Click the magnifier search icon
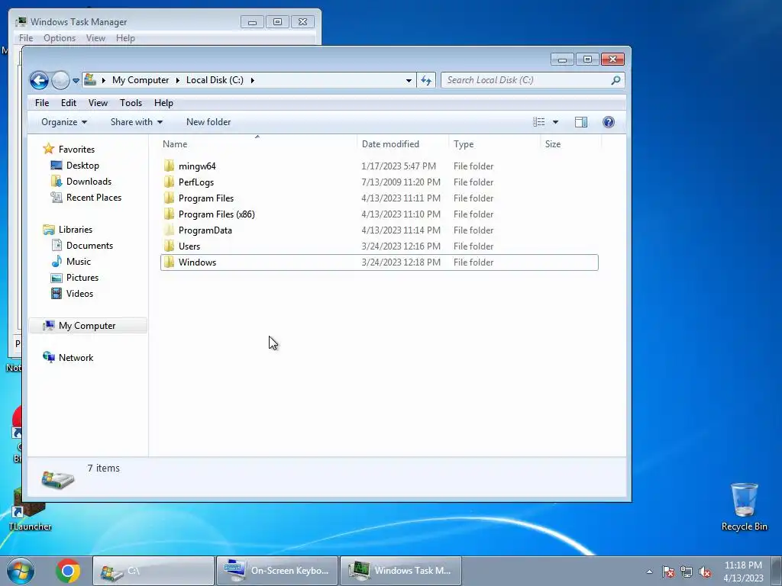 [x=616, y=80]
